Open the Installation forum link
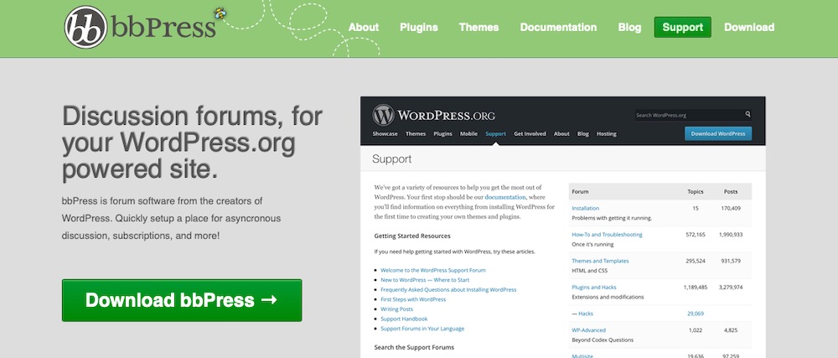Viewport: 838px width, 358px height. (586, 208)
